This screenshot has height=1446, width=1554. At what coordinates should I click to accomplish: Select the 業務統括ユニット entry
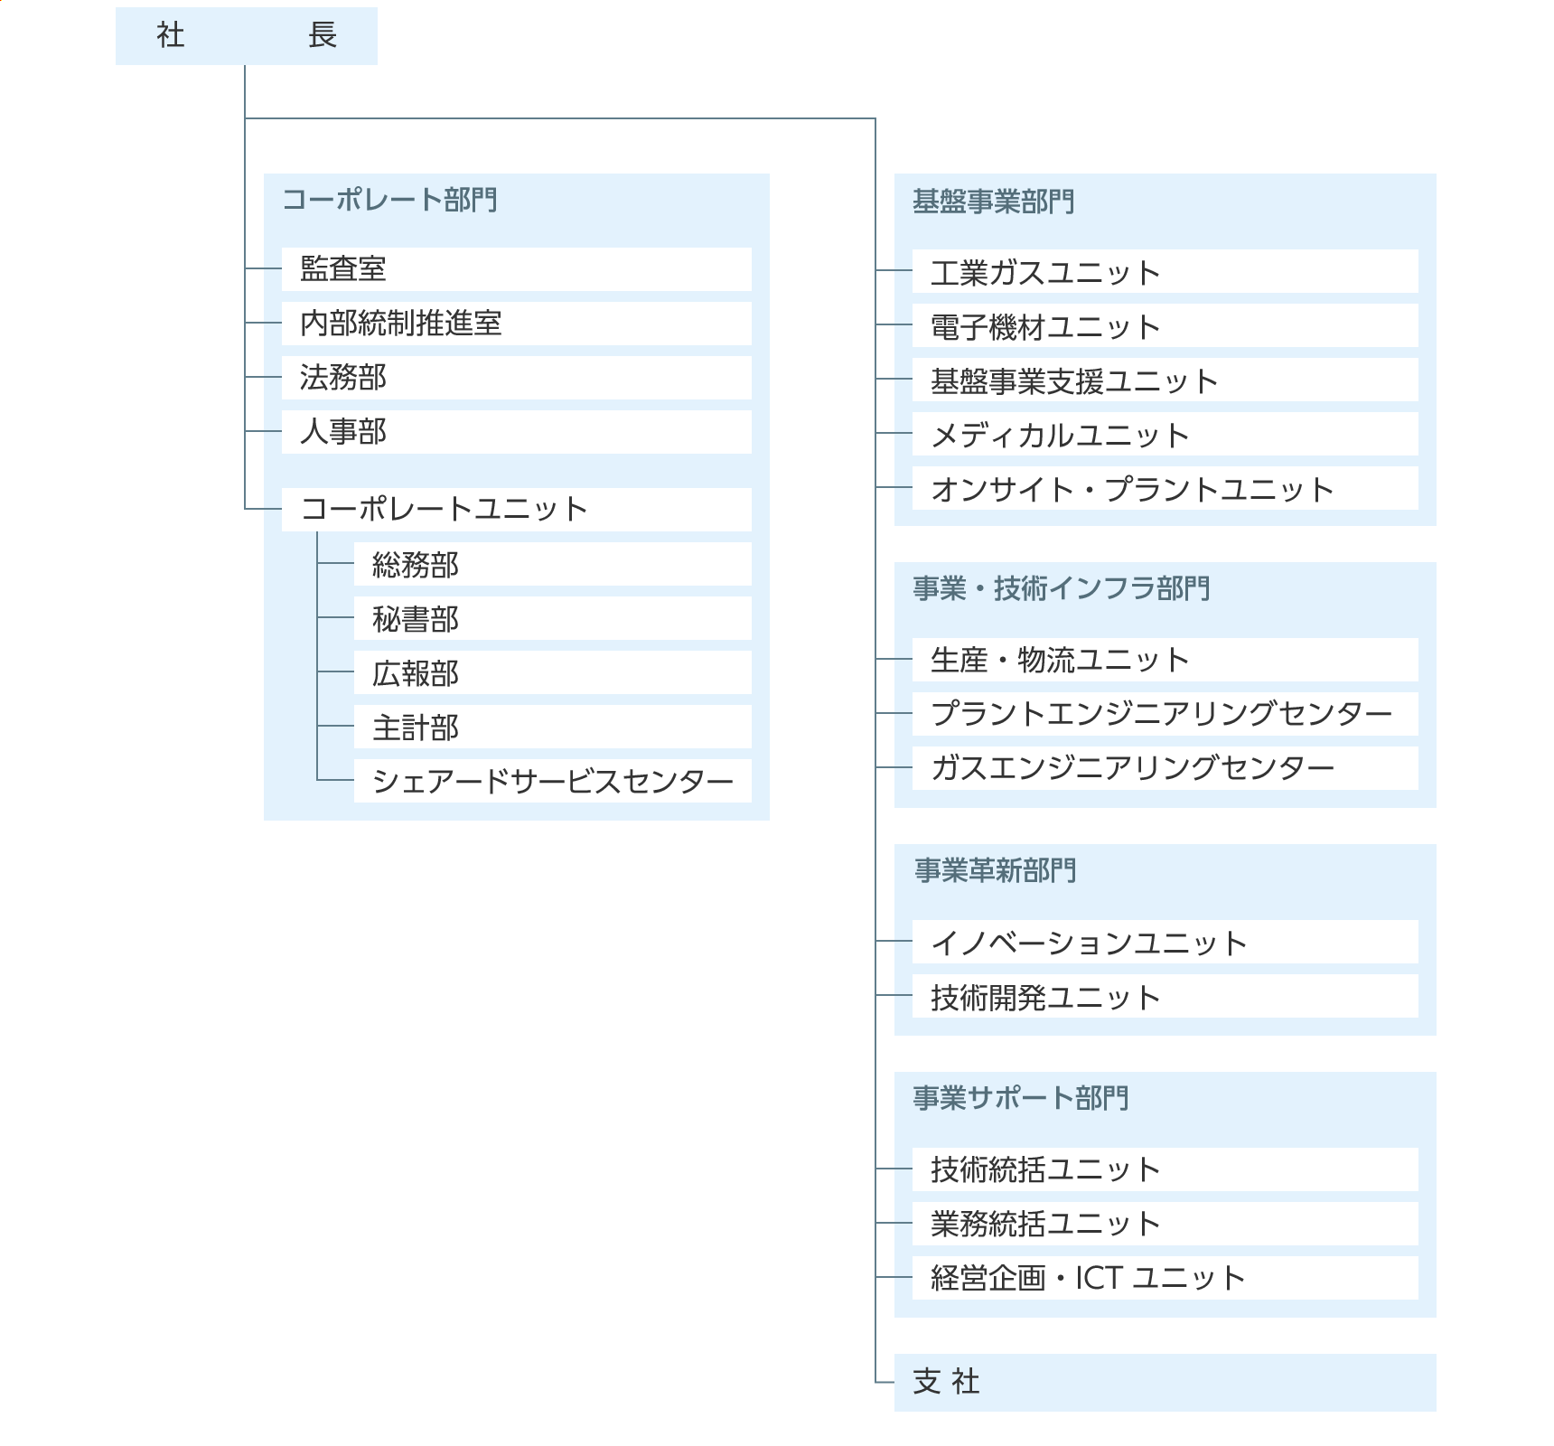[1165, 1224]
